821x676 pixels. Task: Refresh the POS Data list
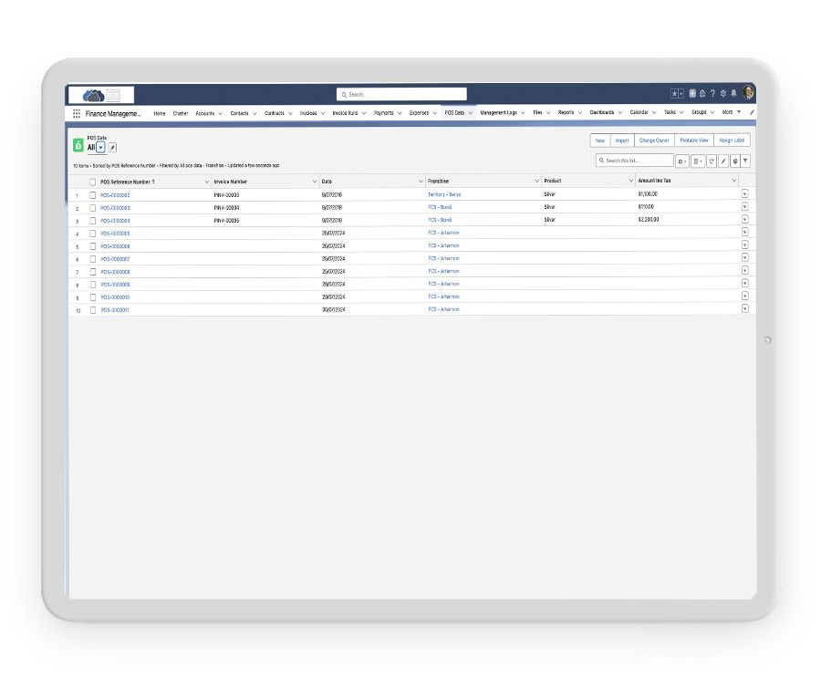[712, 161]
